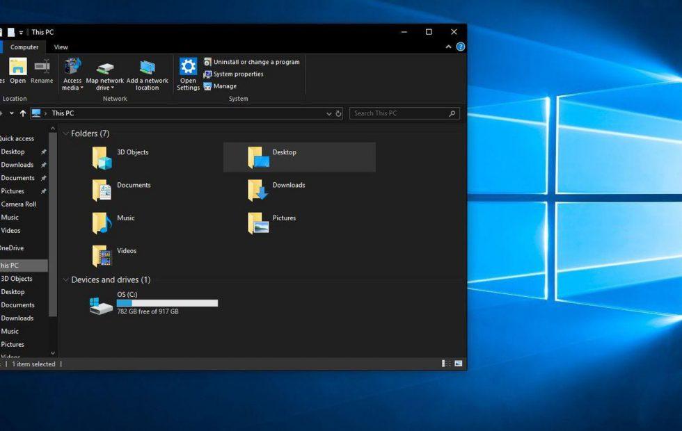Open System properties from ribbon
Image resolution: width=682 pixels, height=431 pixels.
[233, 74]
